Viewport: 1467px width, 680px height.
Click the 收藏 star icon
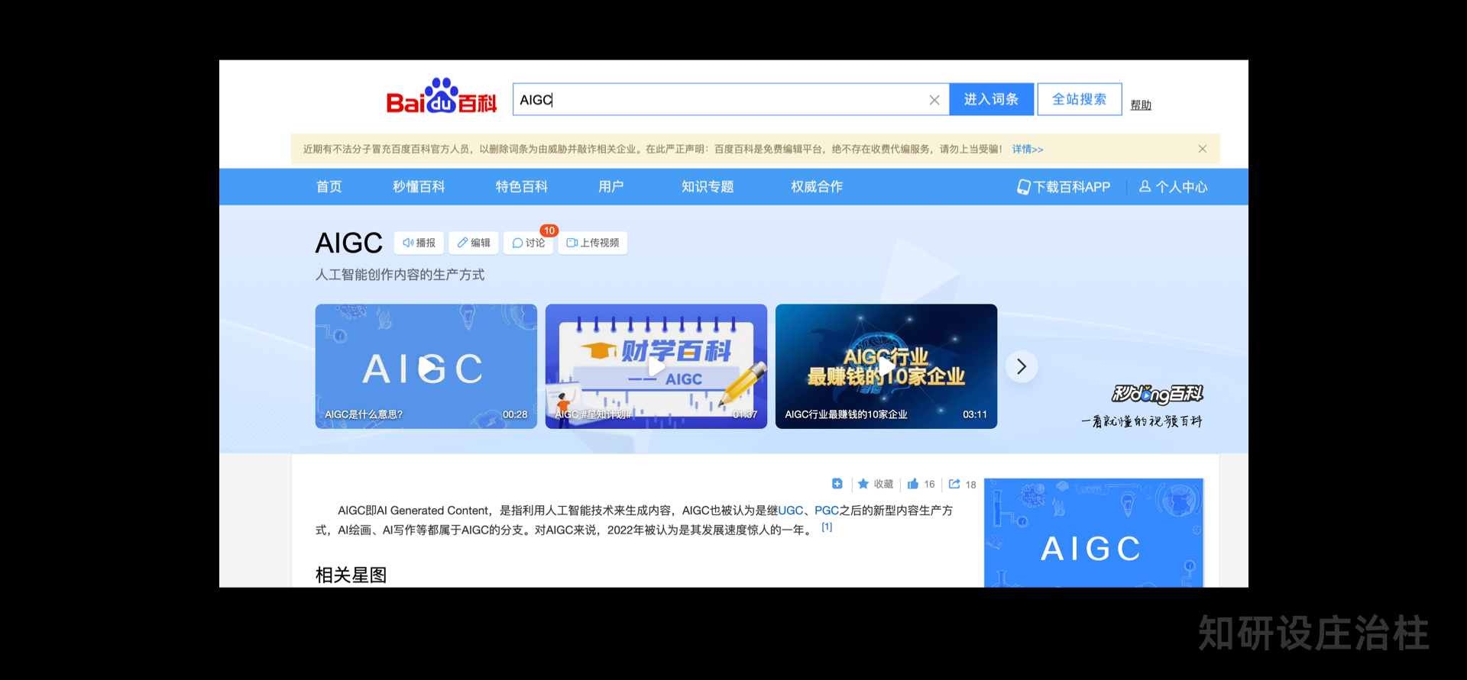[x=863, y=484]
